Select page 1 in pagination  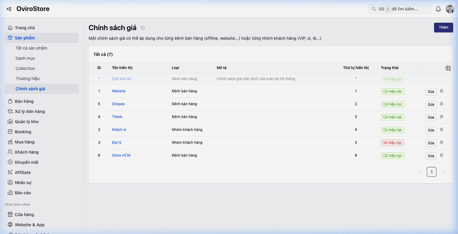[431, 172]
